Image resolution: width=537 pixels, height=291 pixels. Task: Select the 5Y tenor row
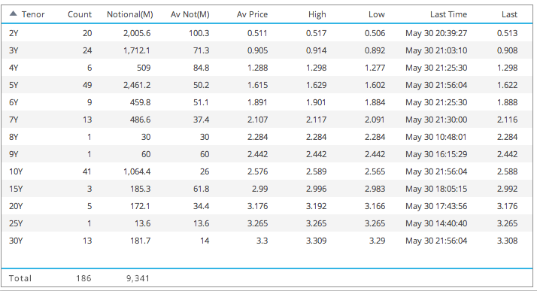click(267, 85)
